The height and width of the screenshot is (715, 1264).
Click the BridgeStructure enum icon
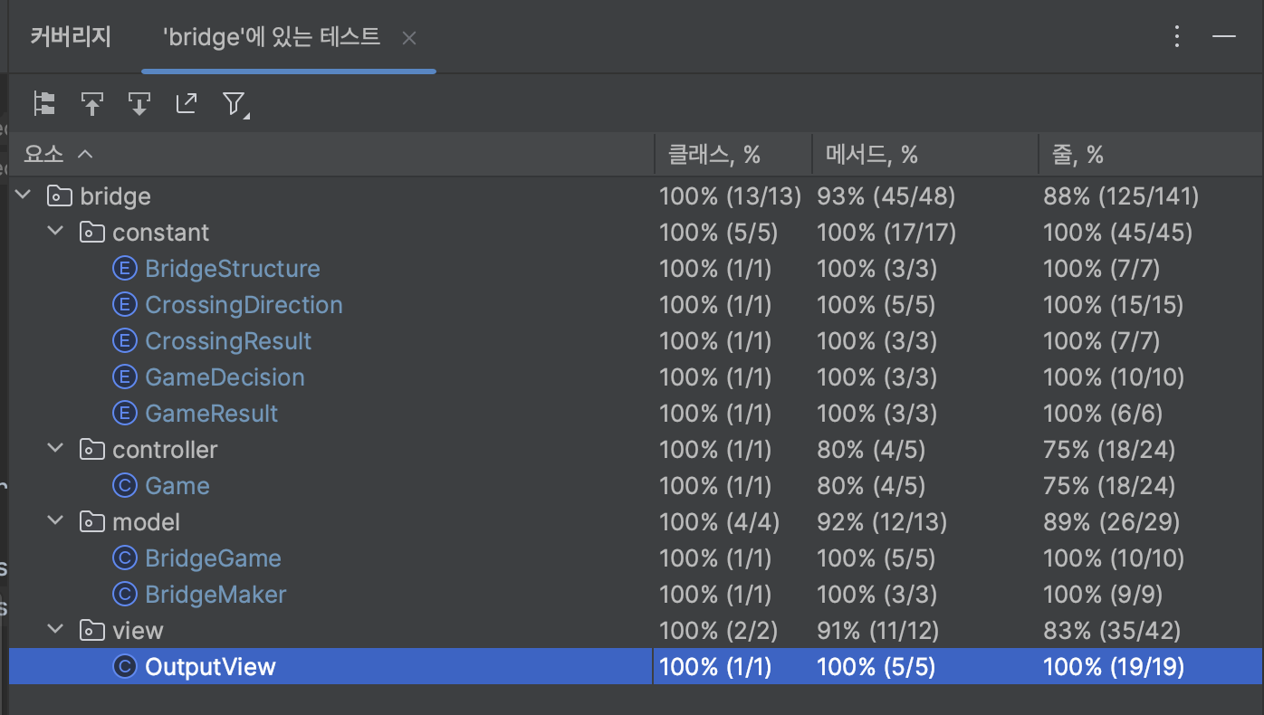pos(124,269)
